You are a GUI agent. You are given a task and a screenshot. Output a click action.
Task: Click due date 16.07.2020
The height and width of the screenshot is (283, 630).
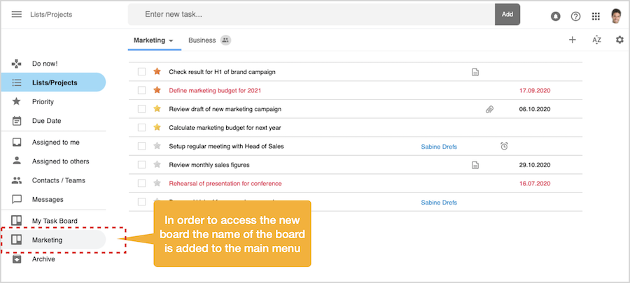[535, 184]
